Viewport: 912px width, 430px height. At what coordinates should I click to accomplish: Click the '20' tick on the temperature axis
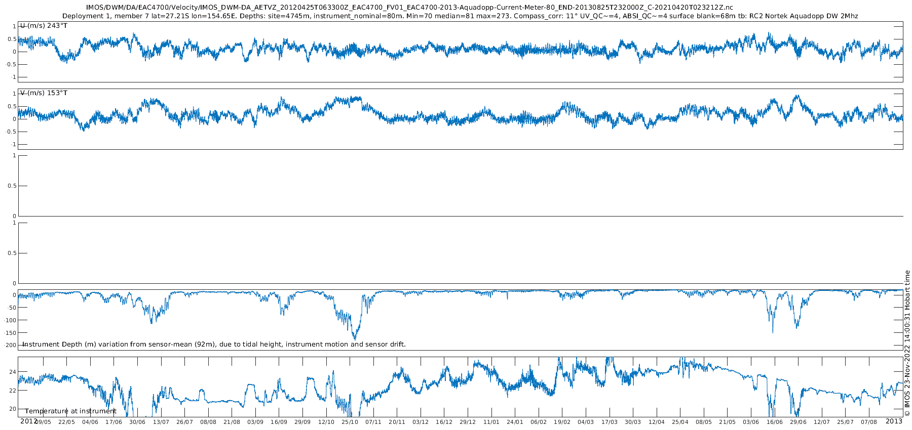13,409
